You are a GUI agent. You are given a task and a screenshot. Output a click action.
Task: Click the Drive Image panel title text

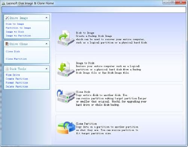pos(19,18)
